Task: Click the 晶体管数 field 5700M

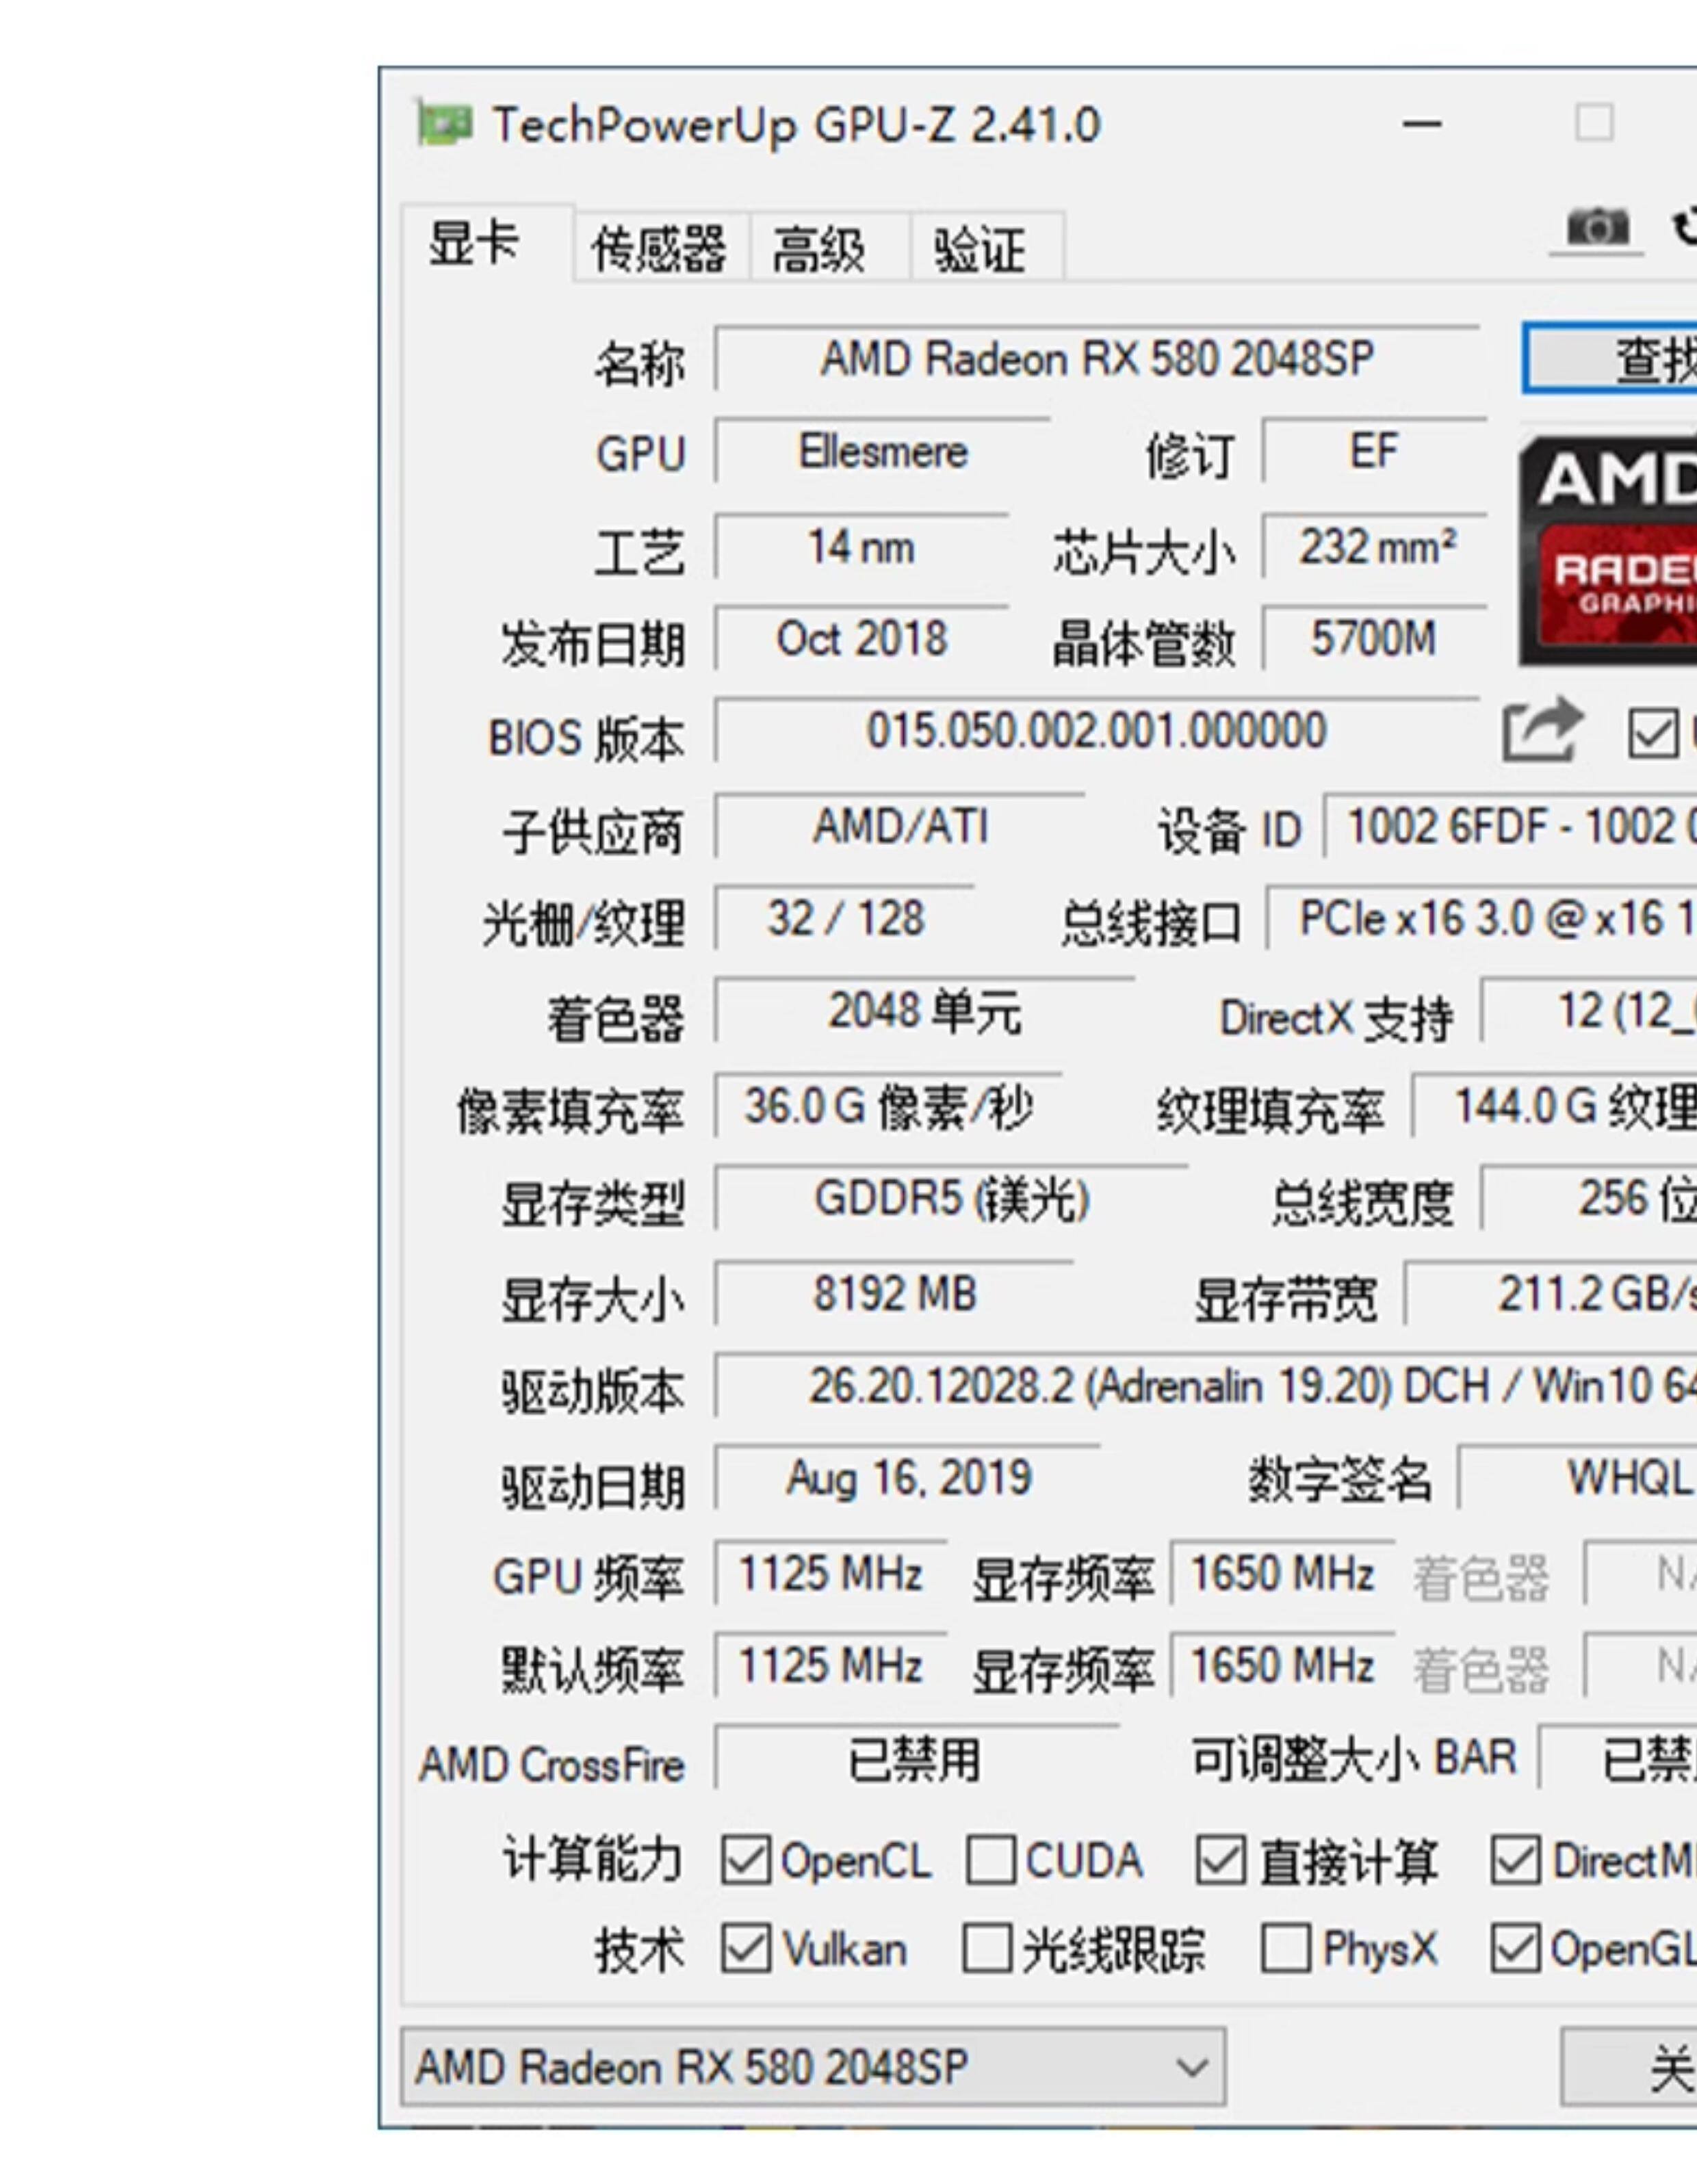Action: [x=1375, y=638]
